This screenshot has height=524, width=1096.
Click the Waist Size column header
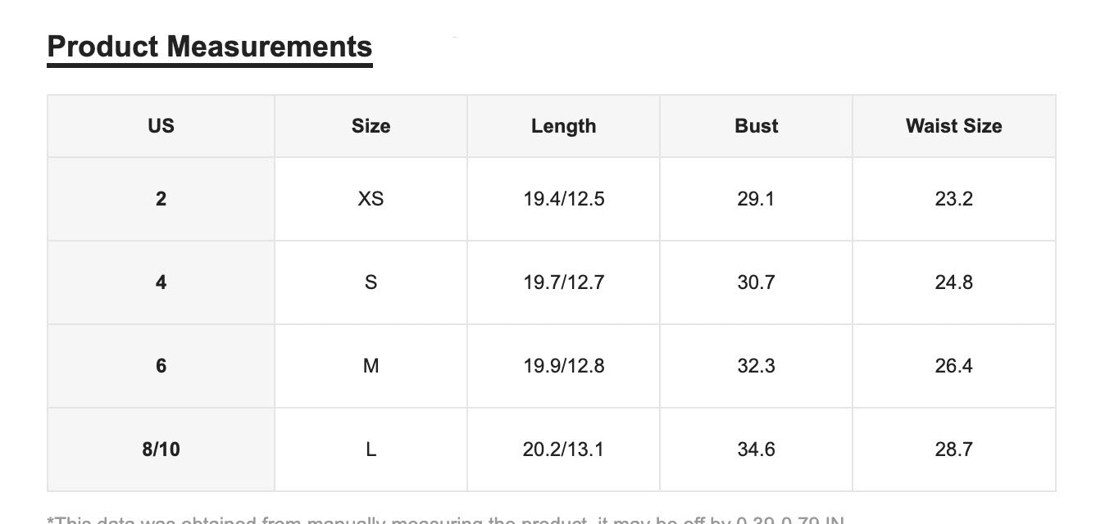pyautogui.click(x=954, y=126)
